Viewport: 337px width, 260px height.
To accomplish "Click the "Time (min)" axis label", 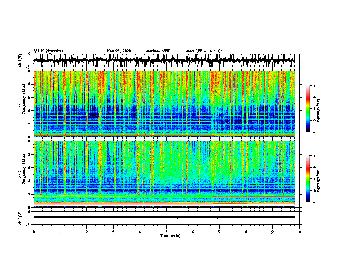I will coord(170,236).
